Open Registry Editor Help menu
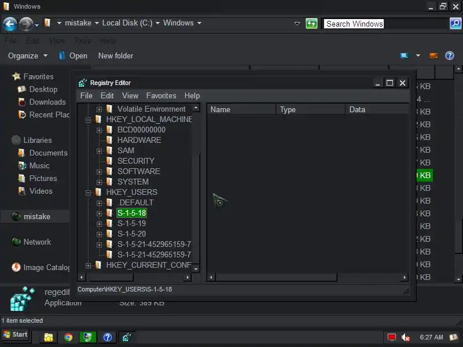 [192, 95]
